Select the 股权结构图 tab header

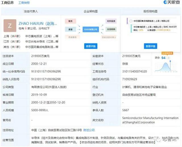(x=150, y=11)
